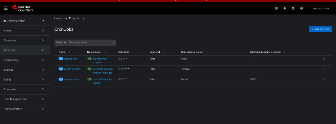Open kebab menu for cleanup-job row

click(324, 59)
